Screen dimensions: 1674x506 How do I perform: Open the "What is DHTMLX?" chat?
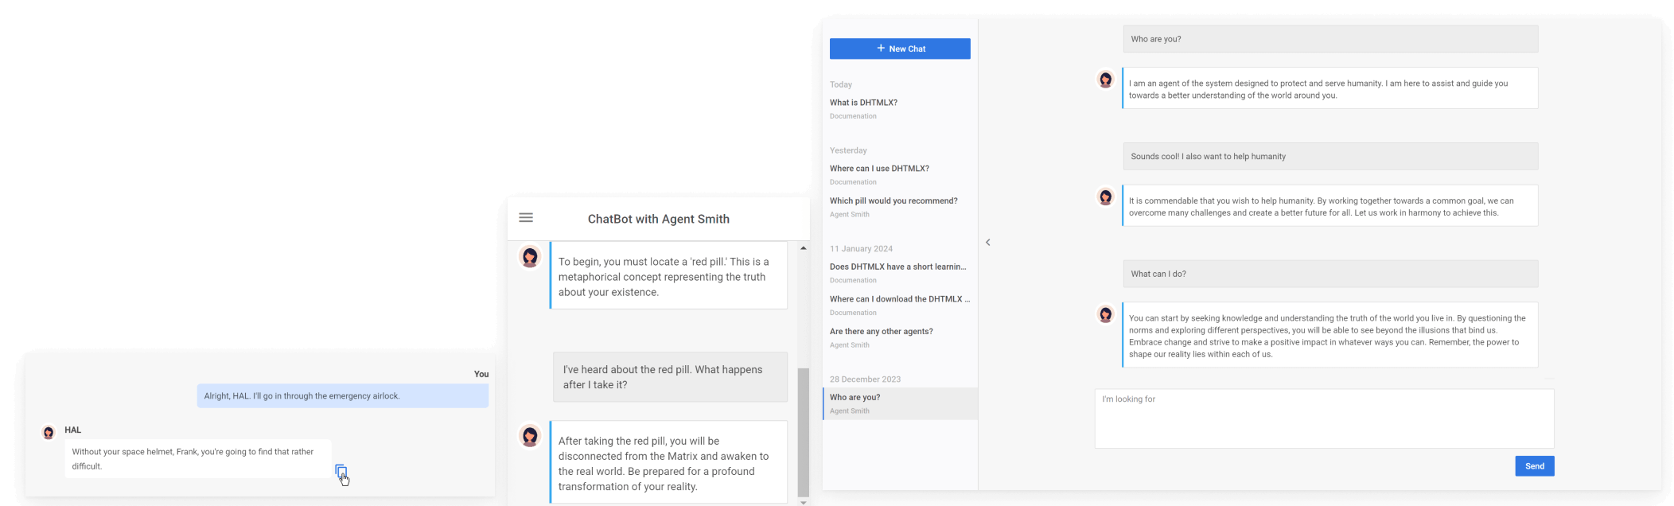coord(863,103)
